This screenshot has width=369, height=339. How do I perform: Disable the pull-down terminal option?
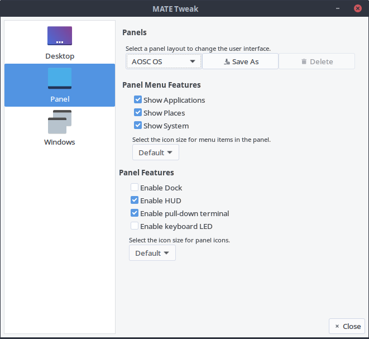tap(135, 213)
